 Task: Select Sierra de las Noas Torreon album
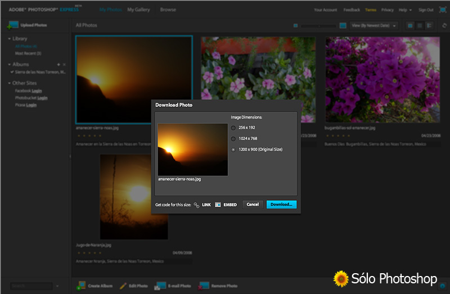(x=40, y=73)
